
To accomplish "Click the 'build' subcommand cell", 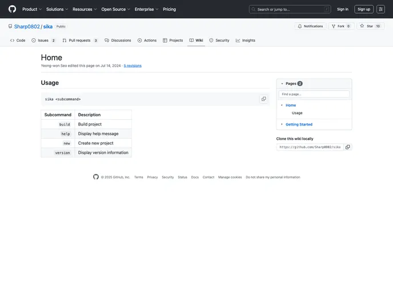I will (x=58, y=124).
